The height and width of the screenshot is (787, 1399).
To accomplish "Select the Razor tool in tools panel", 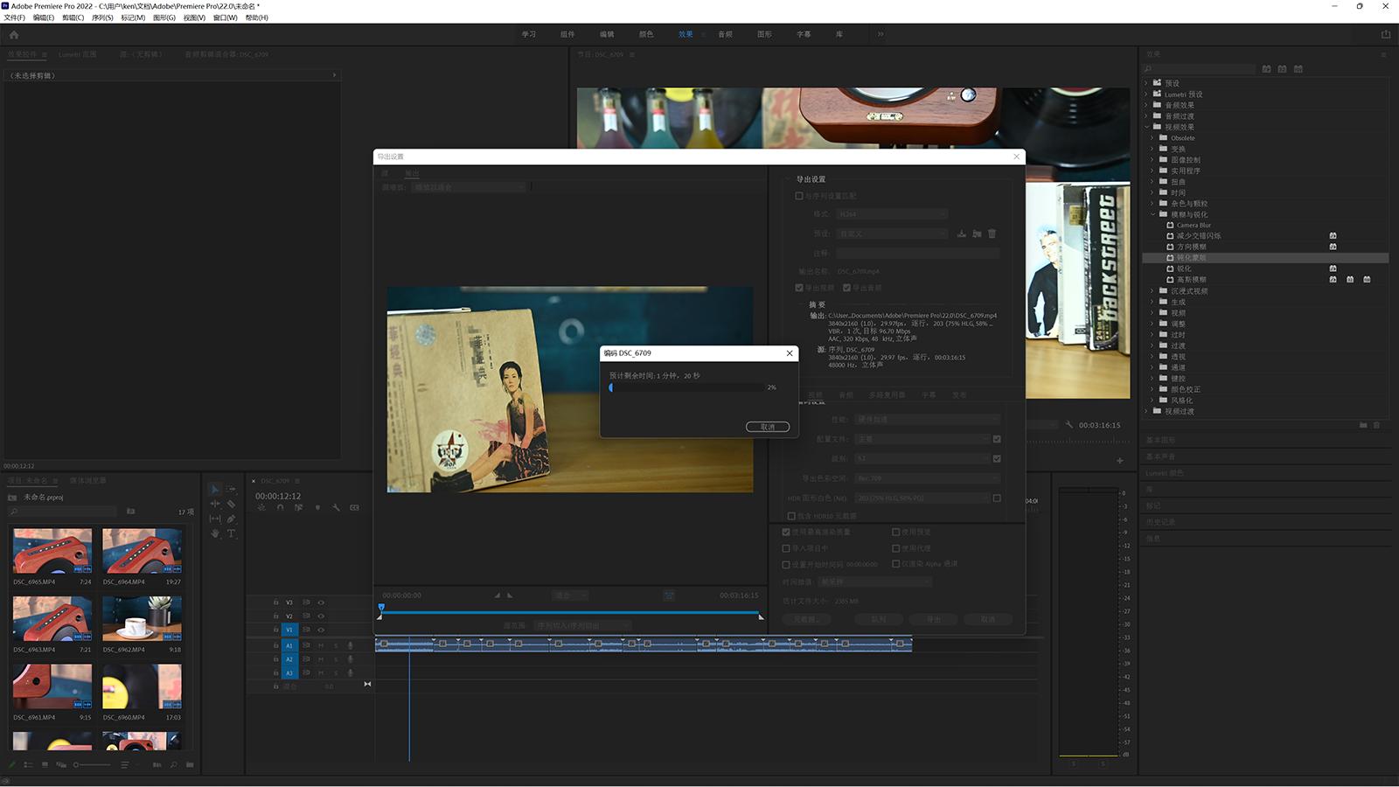I will (232, 504).
